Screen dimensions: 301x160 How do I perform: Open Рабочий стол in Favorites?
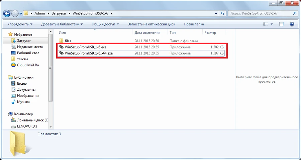click(28, 53)
